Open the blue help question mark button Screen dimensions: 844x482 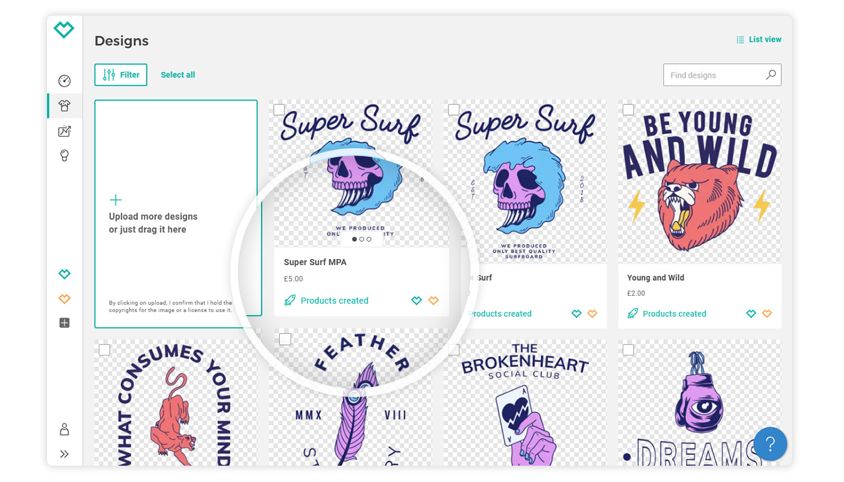(770, 444)
